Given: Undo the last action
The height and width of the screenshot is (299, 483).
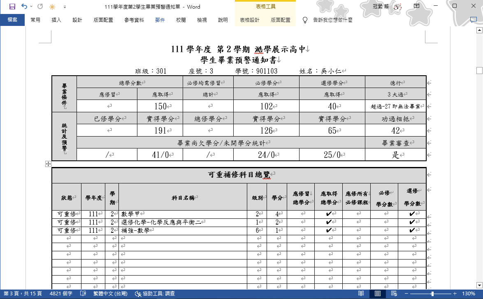Looking at the screenshot, I should (24, 7).
